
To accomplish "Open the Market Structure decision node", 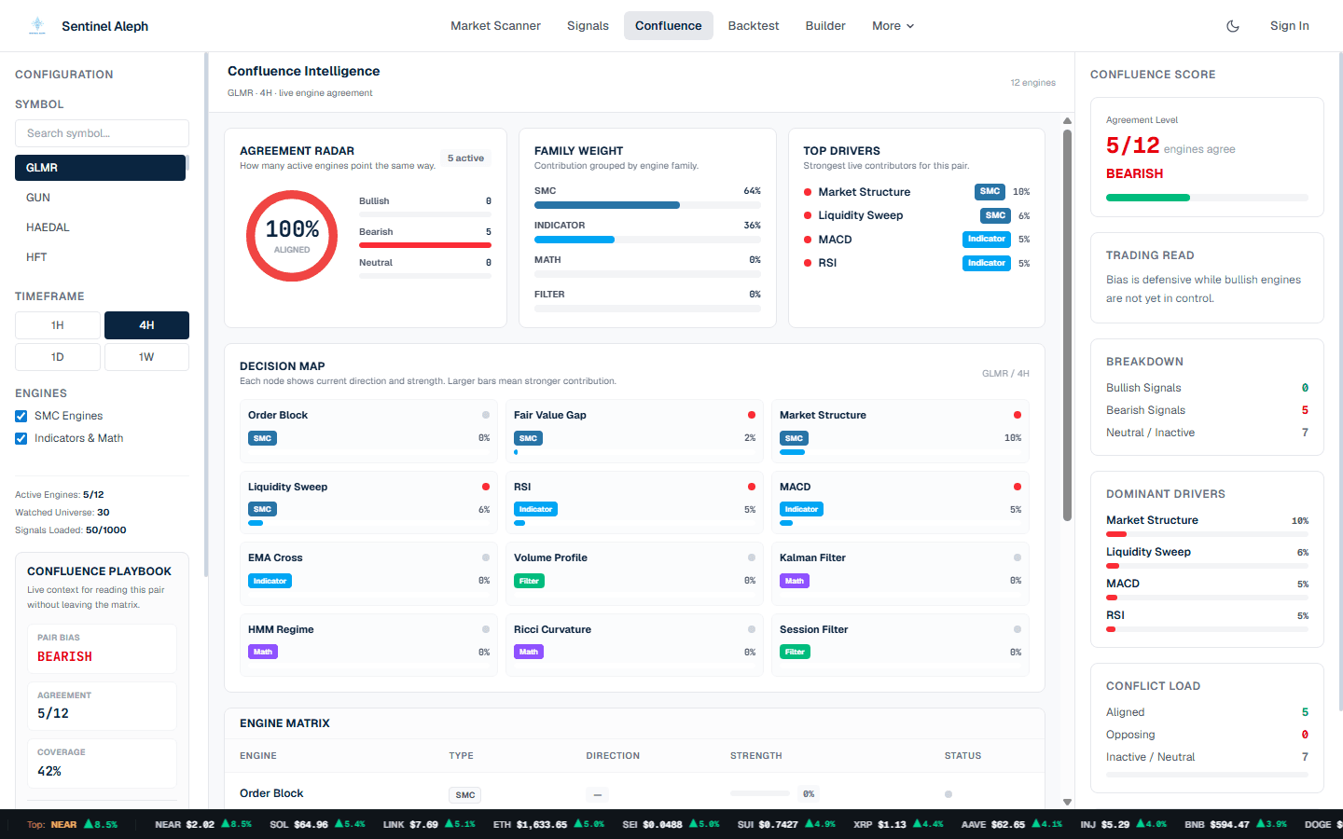I will point(900,432).
